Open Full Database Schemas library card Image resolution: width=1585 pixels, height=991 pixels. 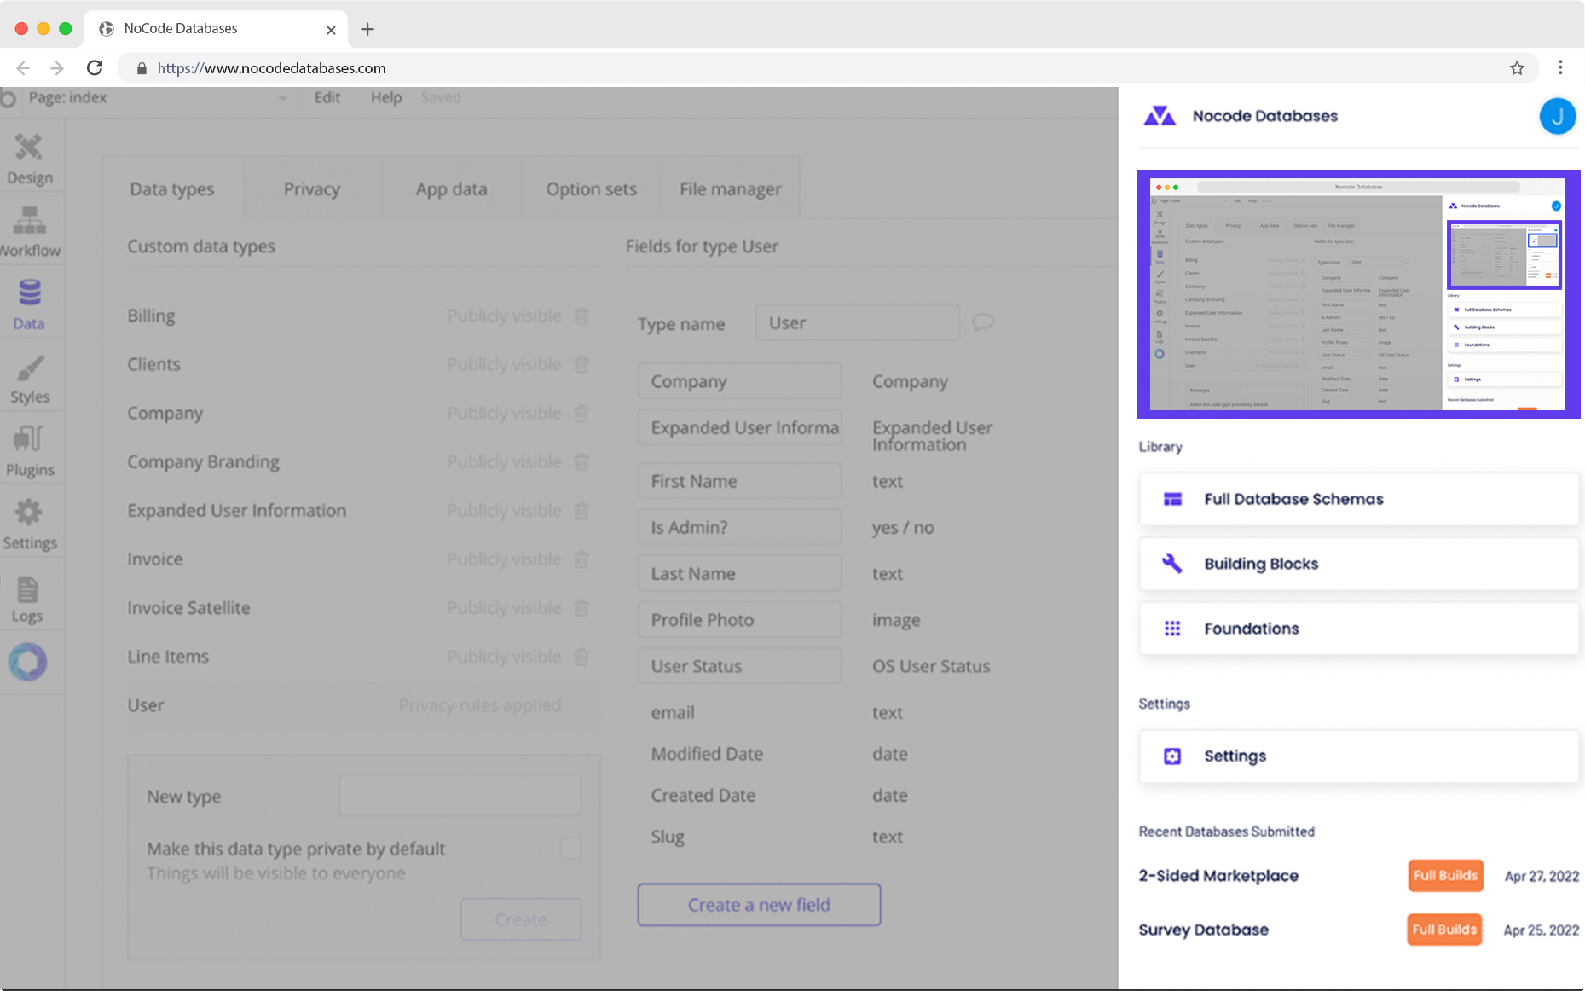coord(1359,499)
